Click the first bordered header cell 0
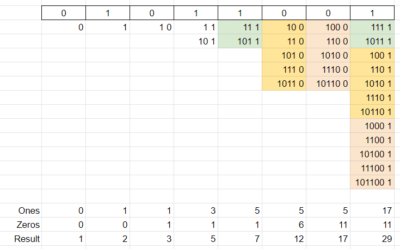Screen dimensions: 400x249 [64, 13]
